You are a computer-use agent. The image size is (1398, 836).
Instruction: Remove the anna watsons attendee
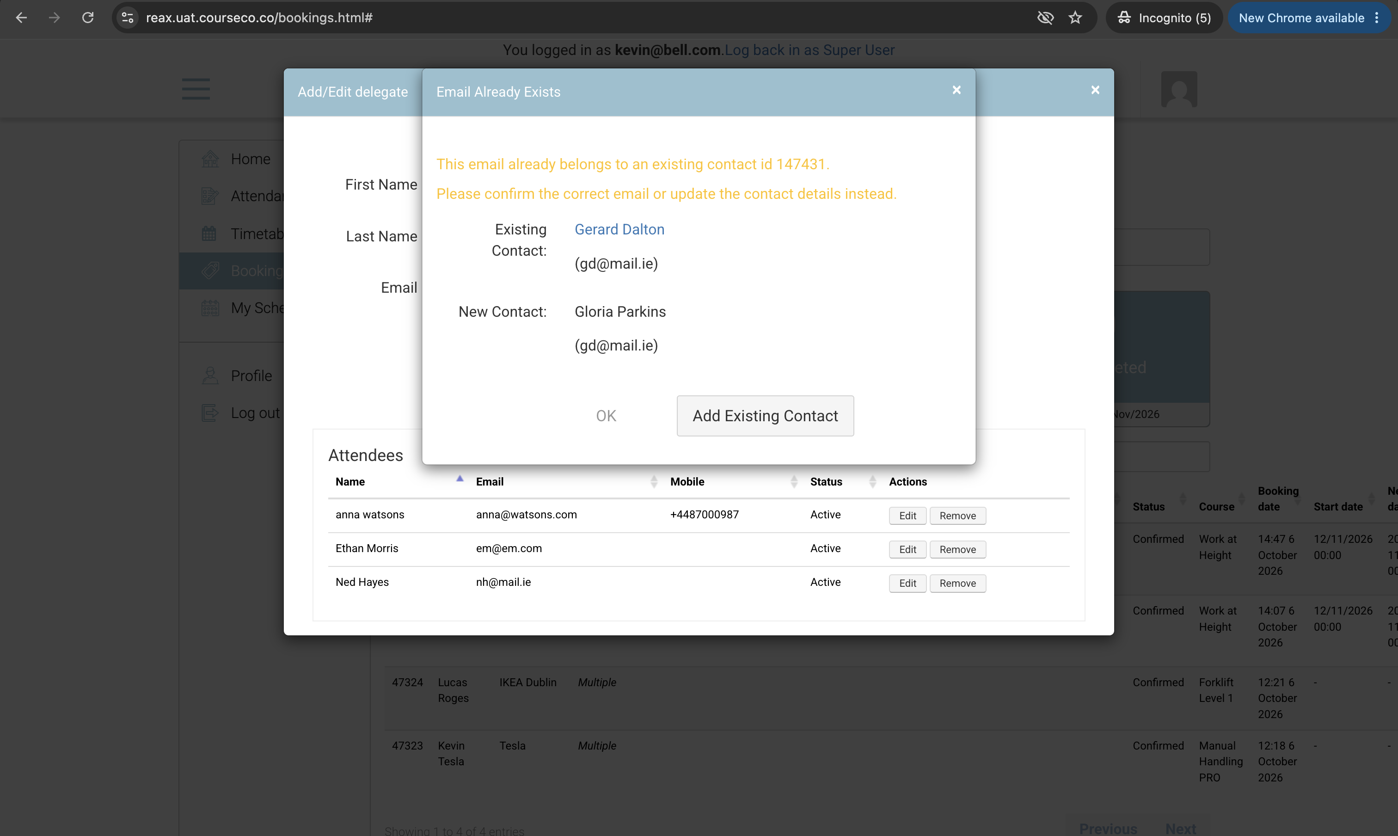pos(957,516)
